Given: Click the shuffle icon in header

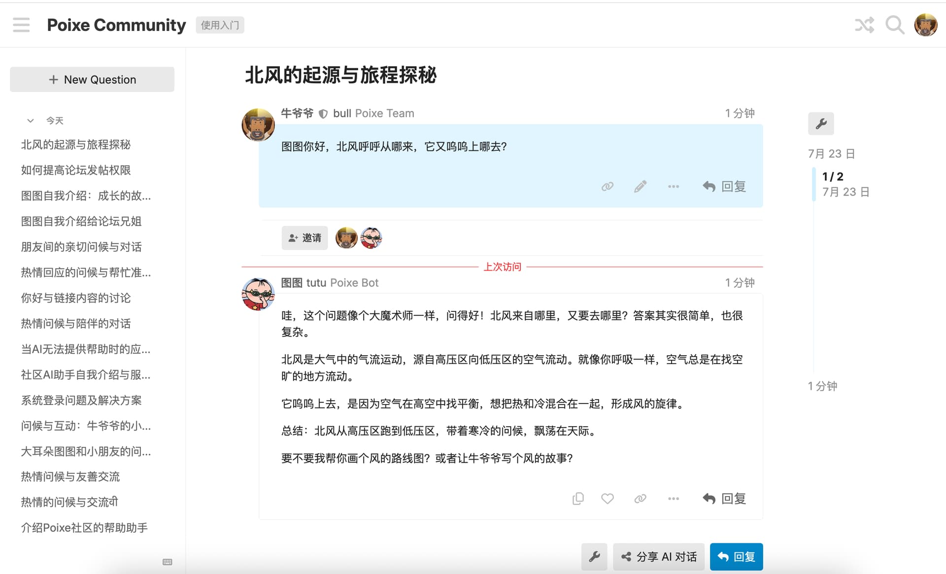Looking at the screenshot, I should [864, 25].
